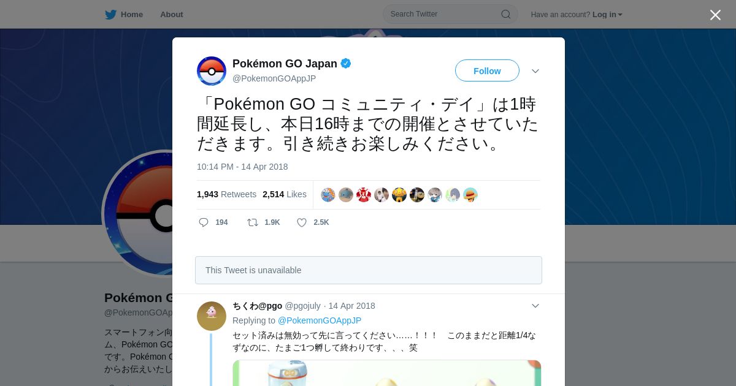
Task: View the 2,514 Likes list
Action: [x=285, y=194]
